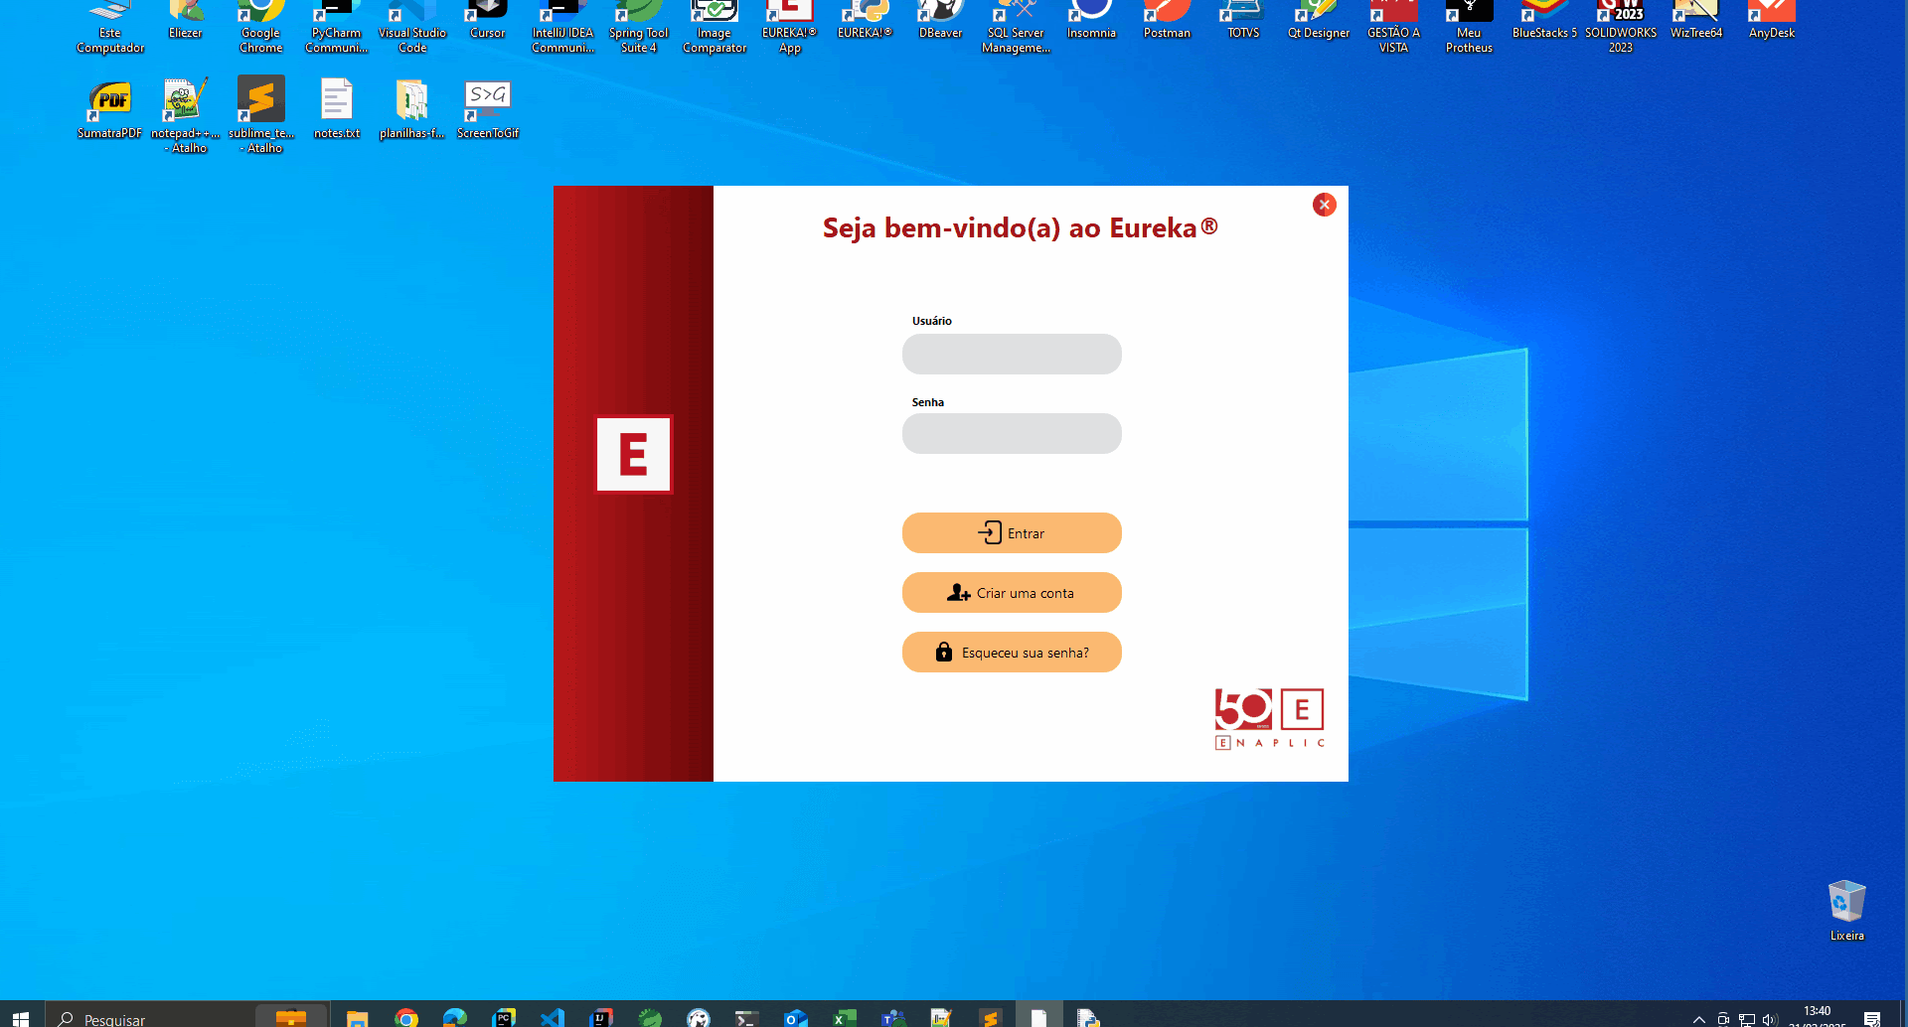Select Este Computador desktop icon
This screenshot has height=1027, width=1908.
(110, 28)
